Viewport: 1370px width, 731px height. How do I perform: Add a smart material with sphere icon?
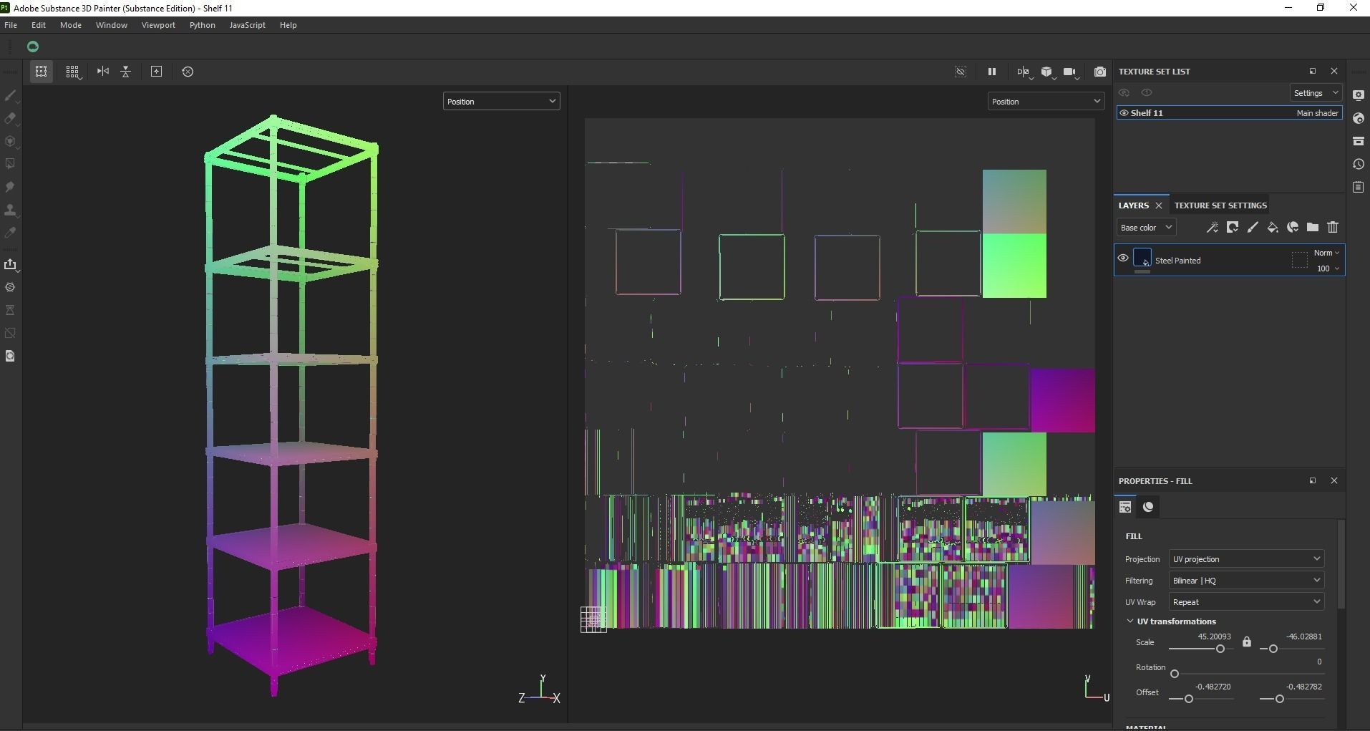click(1293, 228)
